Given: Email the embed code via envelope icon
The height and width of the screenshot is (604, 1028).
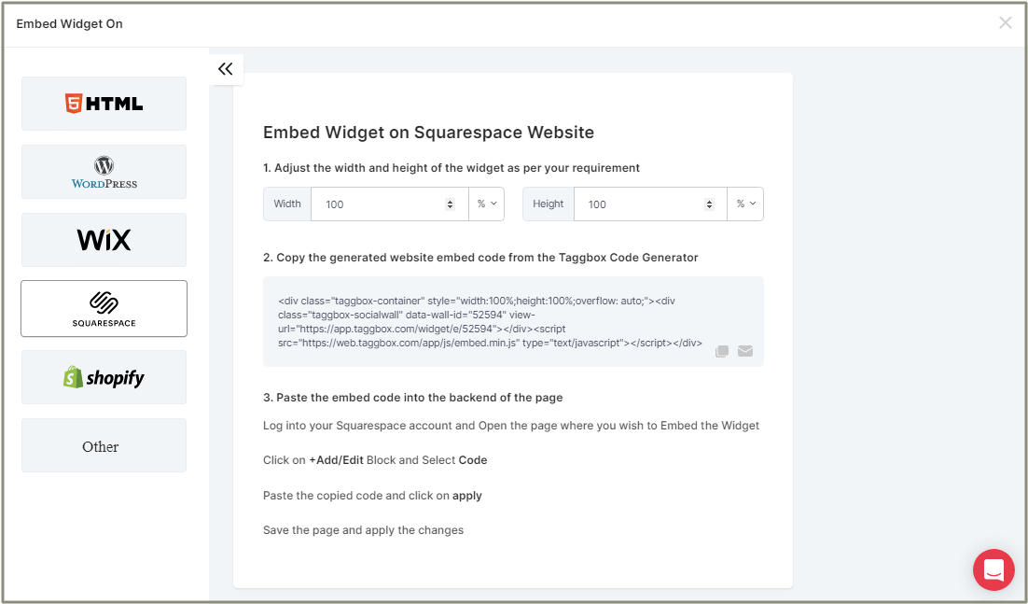Looking at the screenshot, I should pos(745,351).
